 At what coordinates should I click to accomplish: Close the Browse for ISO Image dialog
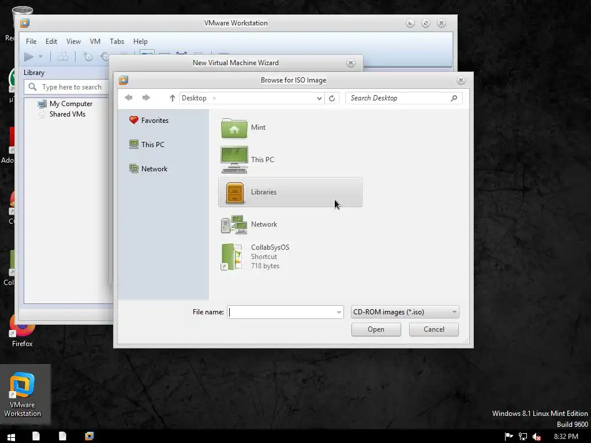[461, 80]
